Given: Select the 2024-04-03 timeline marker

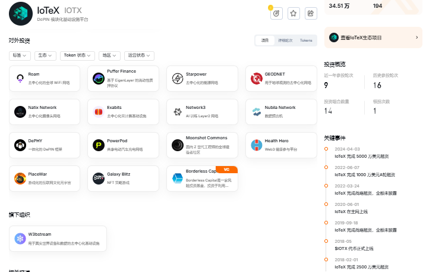Looking at the screenshot, I should coord(326,149).
